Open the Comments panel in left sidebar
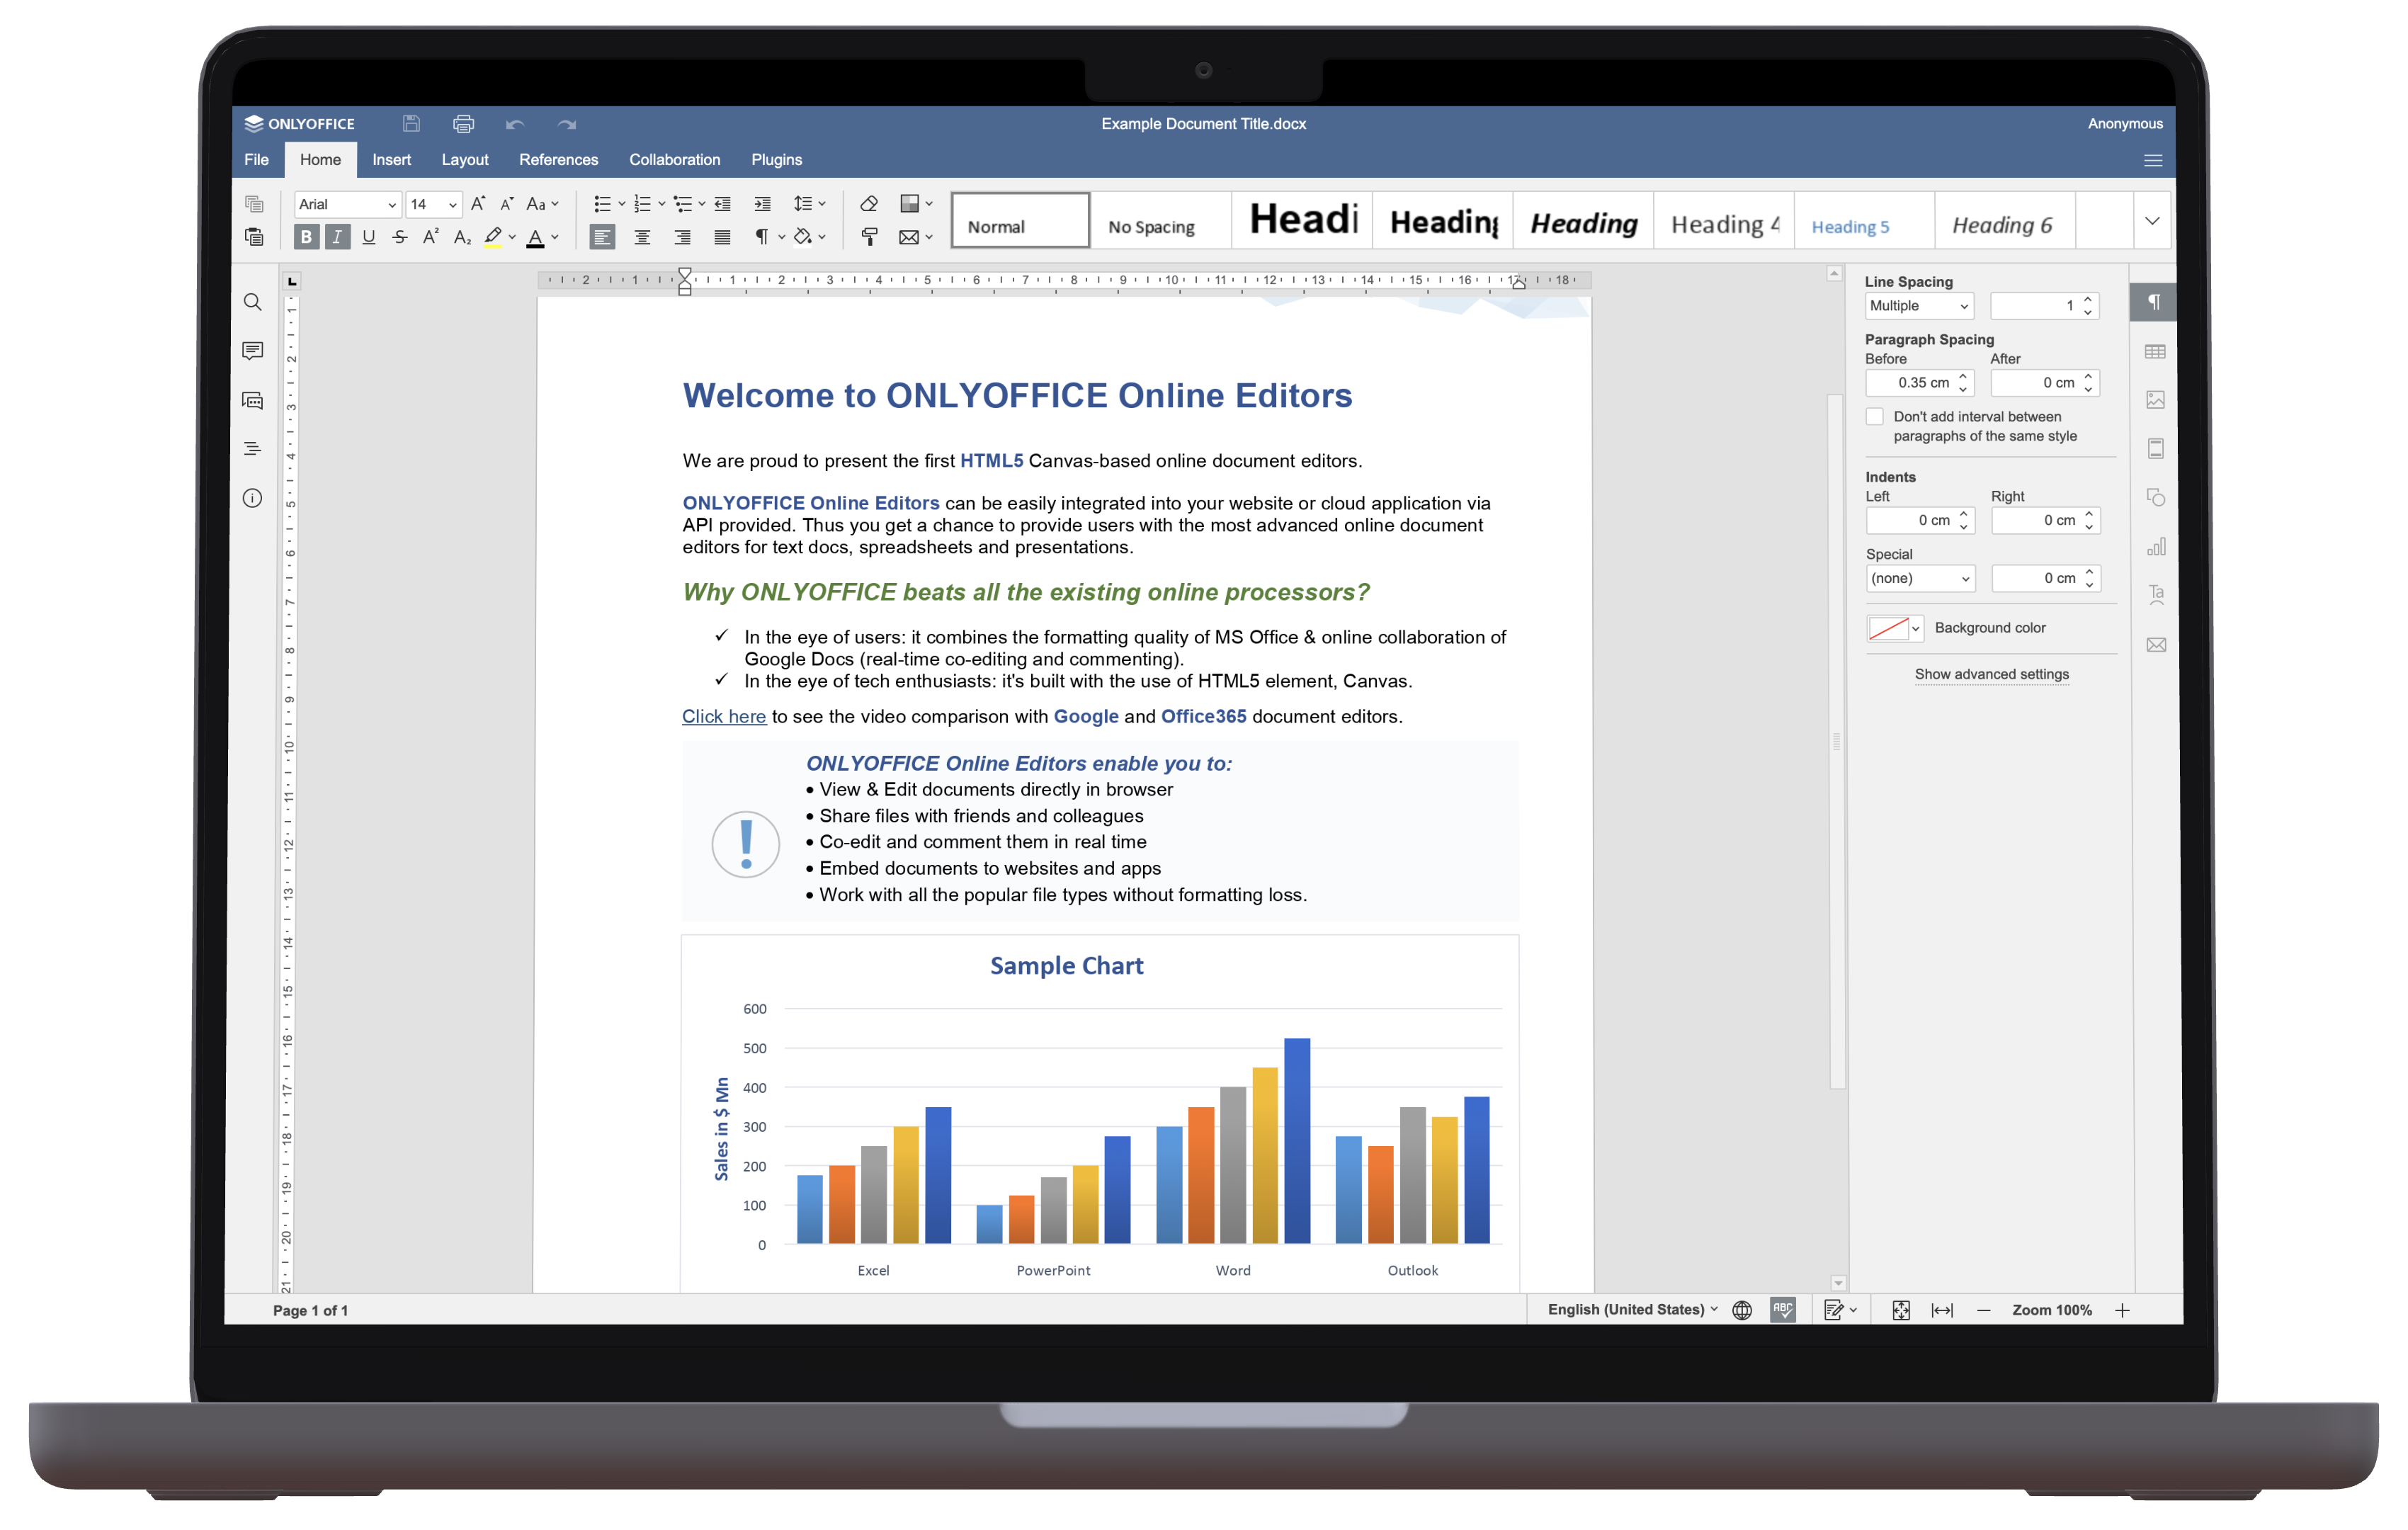This screenshot has width=2408, height=1530. (252, 350)
